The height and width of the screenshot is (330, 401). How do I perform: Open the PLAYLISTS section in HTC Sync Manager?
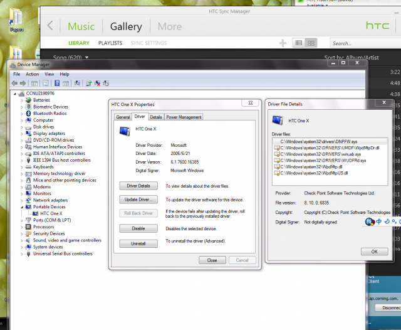tap(110, 43)
